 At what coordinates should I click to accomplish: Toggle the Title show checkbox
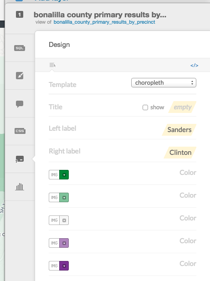[x=145, y=107]
